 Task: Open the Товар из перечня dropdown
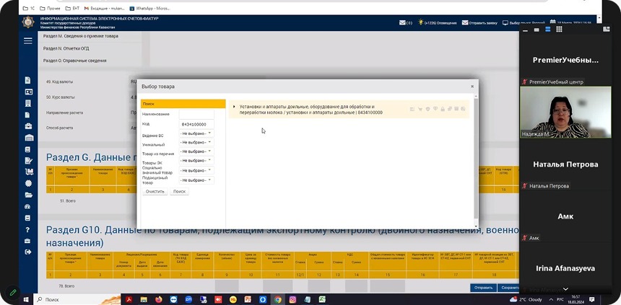(x=196, y=151)
